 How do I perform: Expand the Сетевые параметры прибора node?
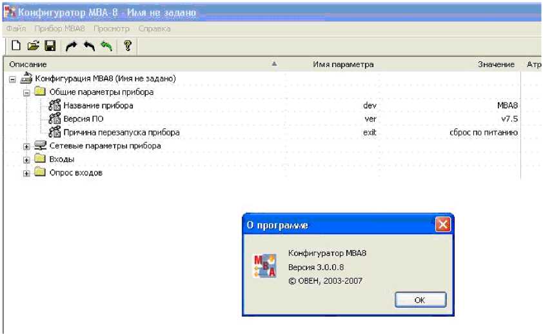[x=26, y=147]
